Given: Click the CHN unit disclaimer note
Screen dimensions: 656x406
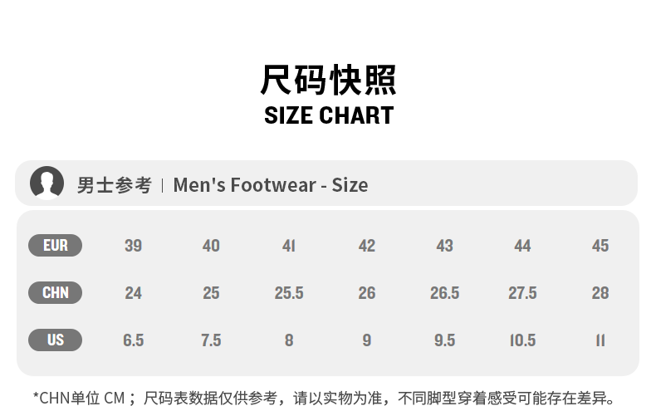Looking at the screenshot, I should (x=324, y=398).
